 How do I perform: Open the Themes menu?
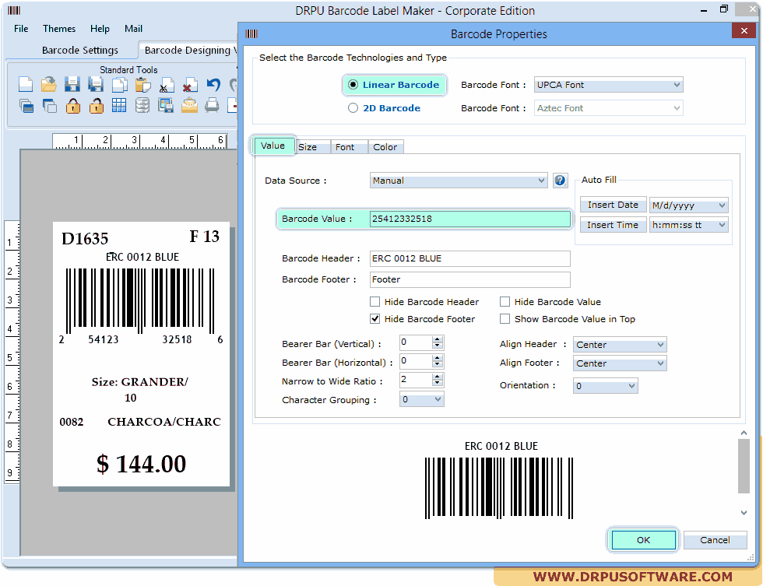[59, 29]
